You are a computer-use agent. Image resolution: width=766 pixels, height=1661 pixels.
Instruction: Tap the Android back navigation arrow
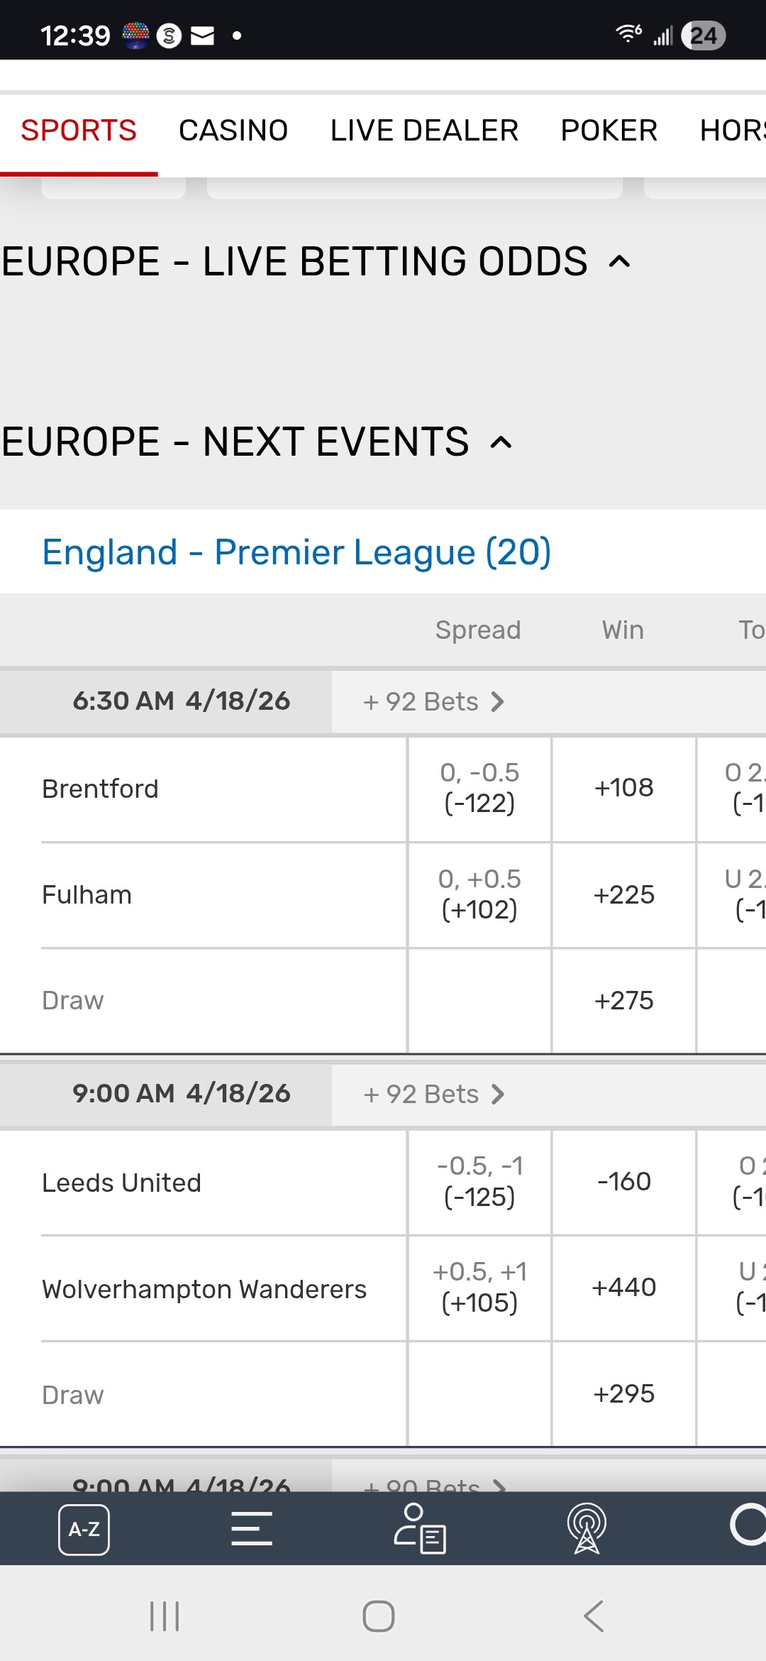point(594,1616)
